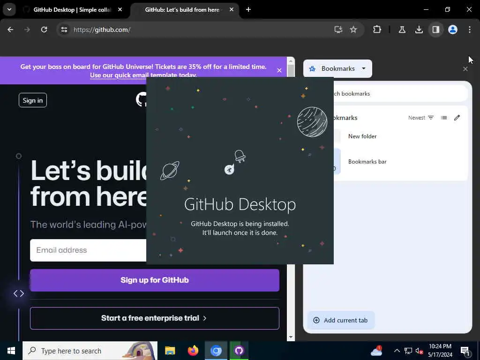The height and width of the screenshot is (360, 480).
Task: Start a free enterprise trial
Action: coord(155,318)
